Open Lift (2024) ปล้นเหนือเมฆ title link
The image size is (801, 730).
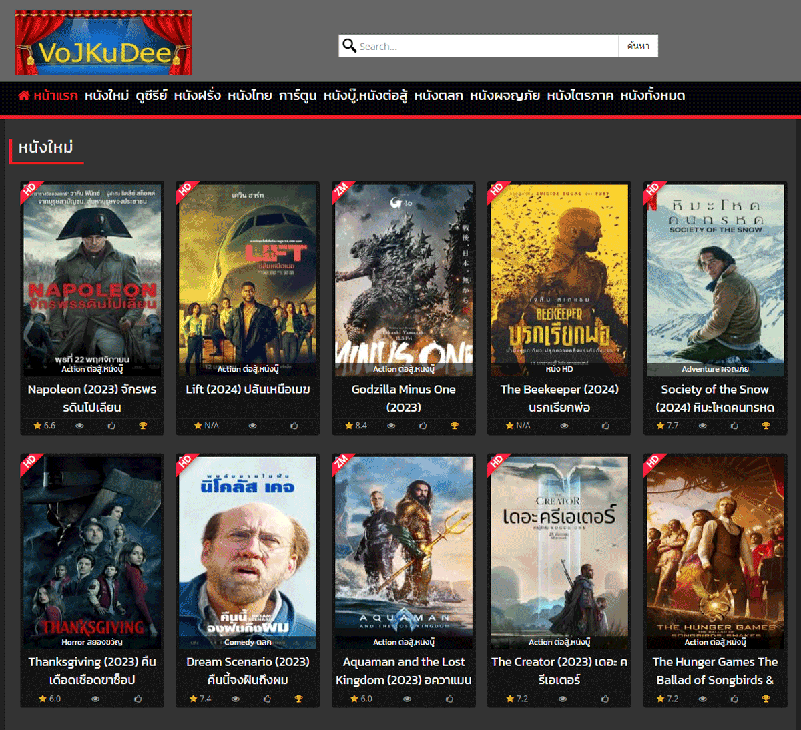click(x=248, y=389)
